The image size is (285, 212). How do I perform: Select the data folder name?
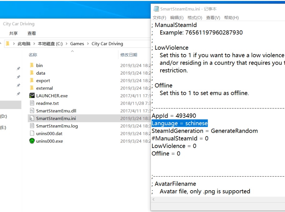point(41,73)
